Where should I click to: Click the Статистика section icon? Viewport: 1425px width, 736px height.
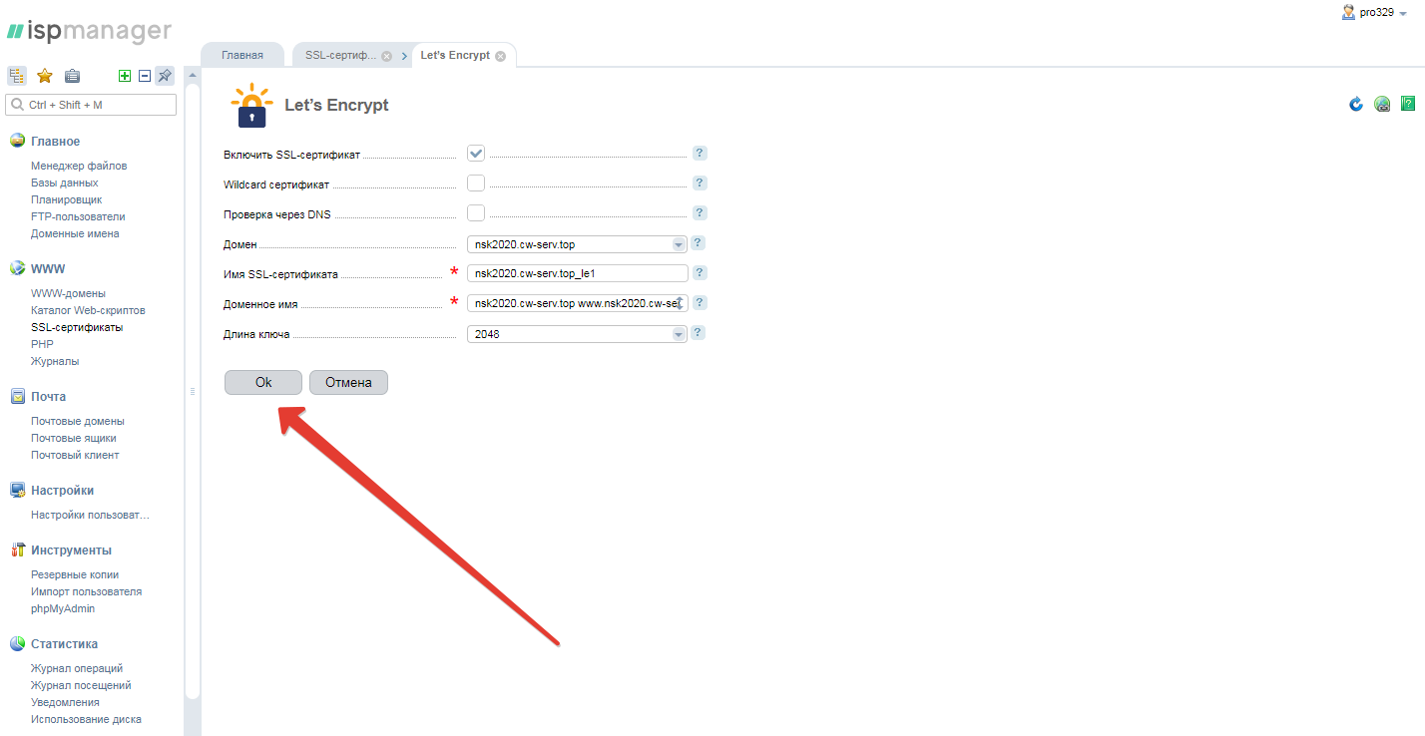[17, 643]
